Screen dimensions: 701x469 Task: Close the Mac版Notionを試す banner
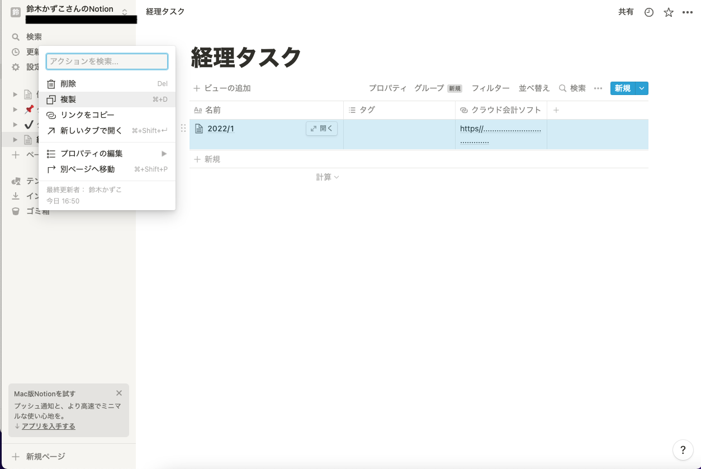pos(119,394)
